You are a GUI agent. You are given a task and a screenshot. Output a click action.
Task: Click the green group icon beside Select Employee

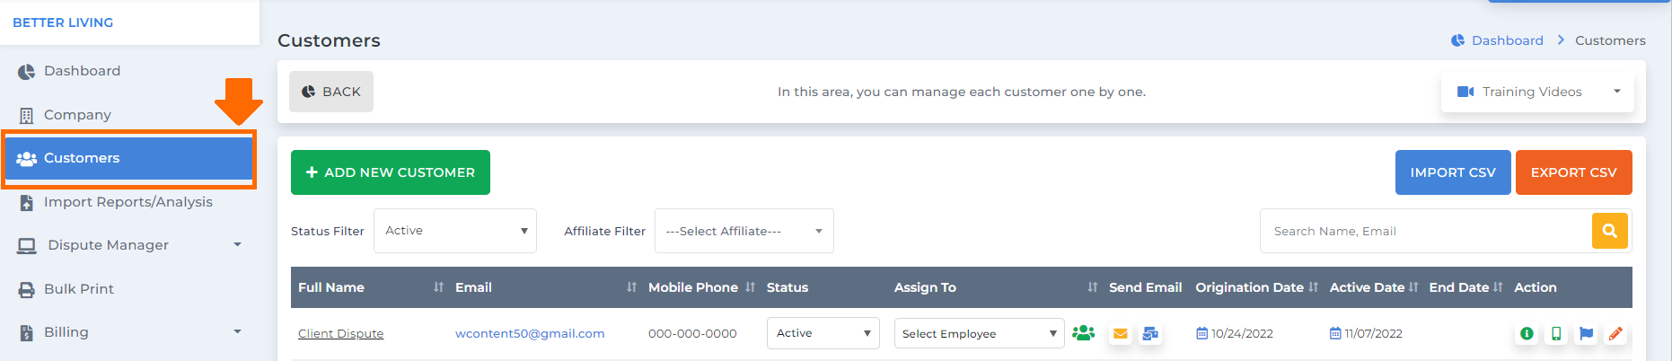[x=1083, y=332]
